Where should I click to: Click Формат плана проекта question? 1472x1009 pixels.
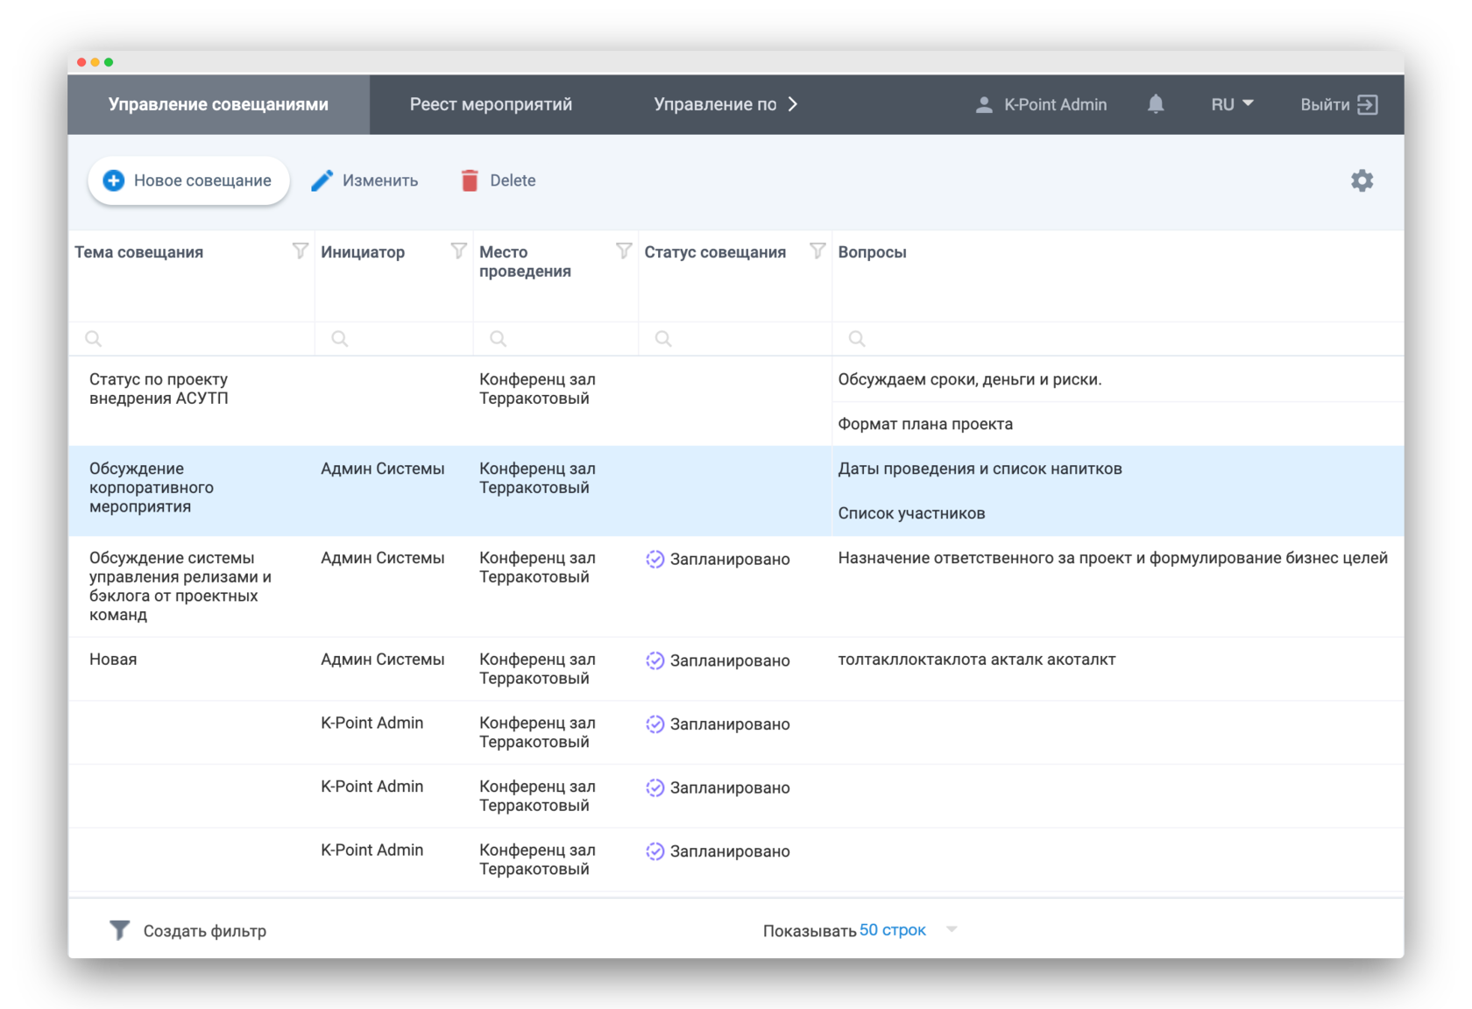coord(925,424)
